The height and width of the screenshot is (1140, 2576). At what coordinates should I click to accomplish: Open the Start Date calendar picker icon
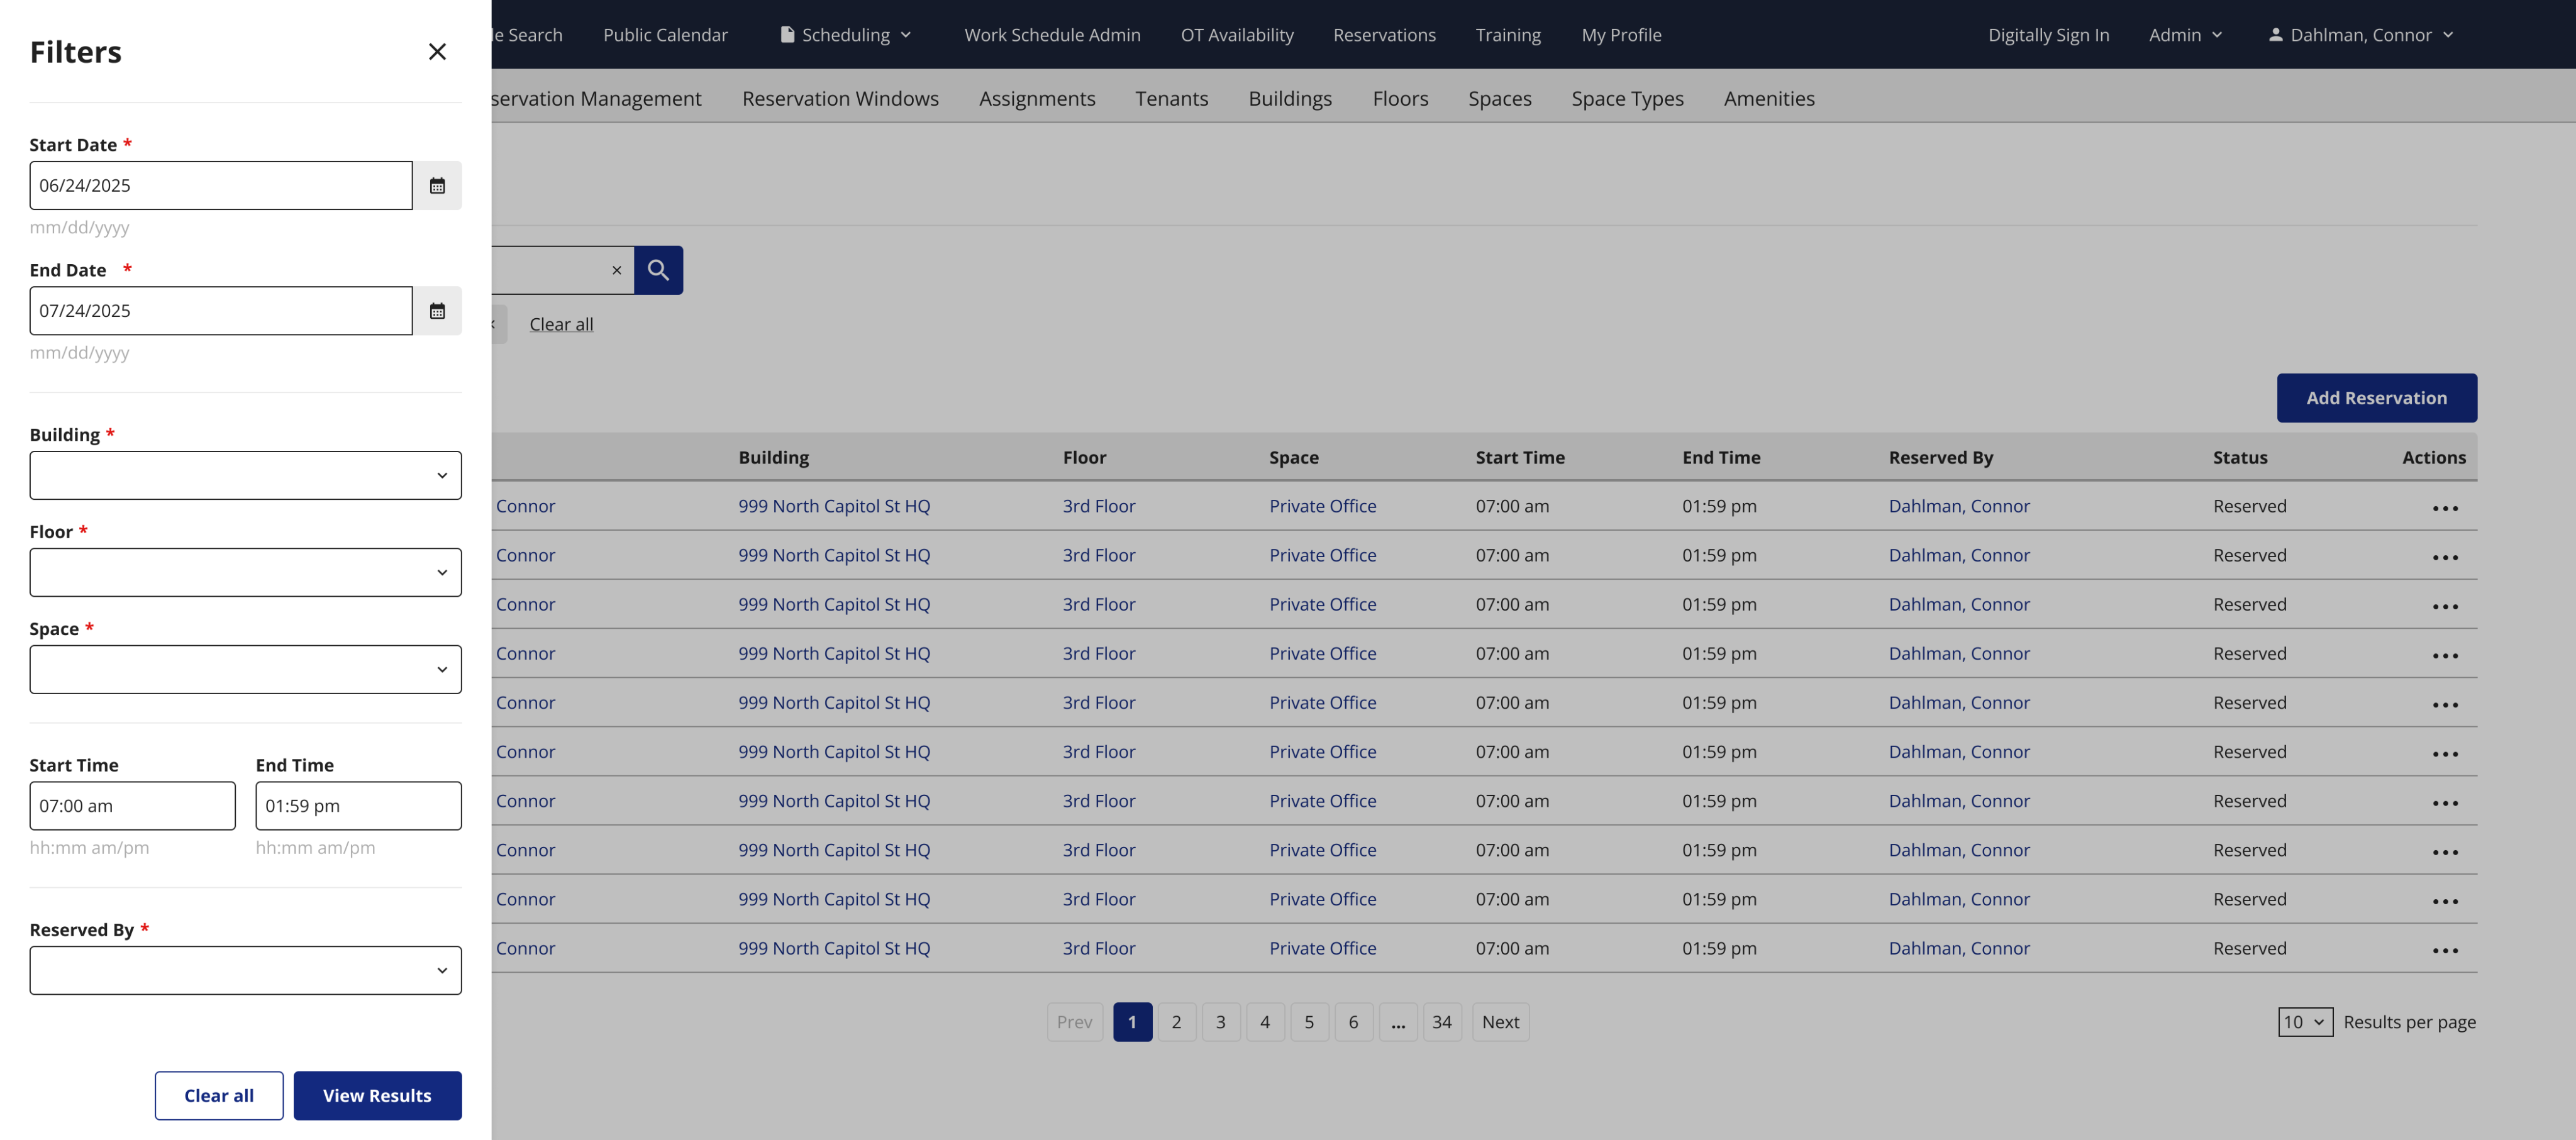point(437,186)
